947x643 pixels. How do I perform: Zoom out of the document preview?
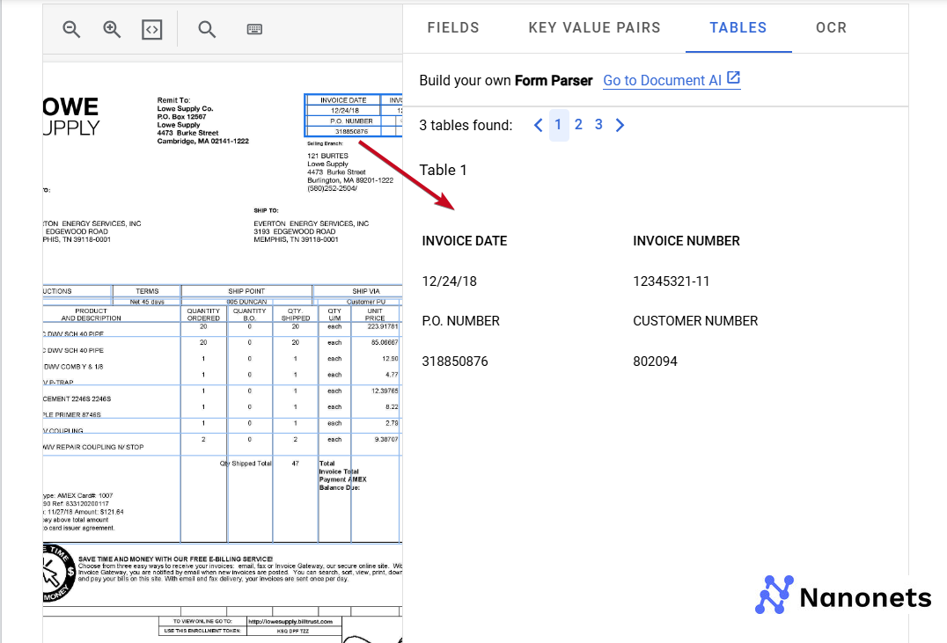(x=70, y=28)
